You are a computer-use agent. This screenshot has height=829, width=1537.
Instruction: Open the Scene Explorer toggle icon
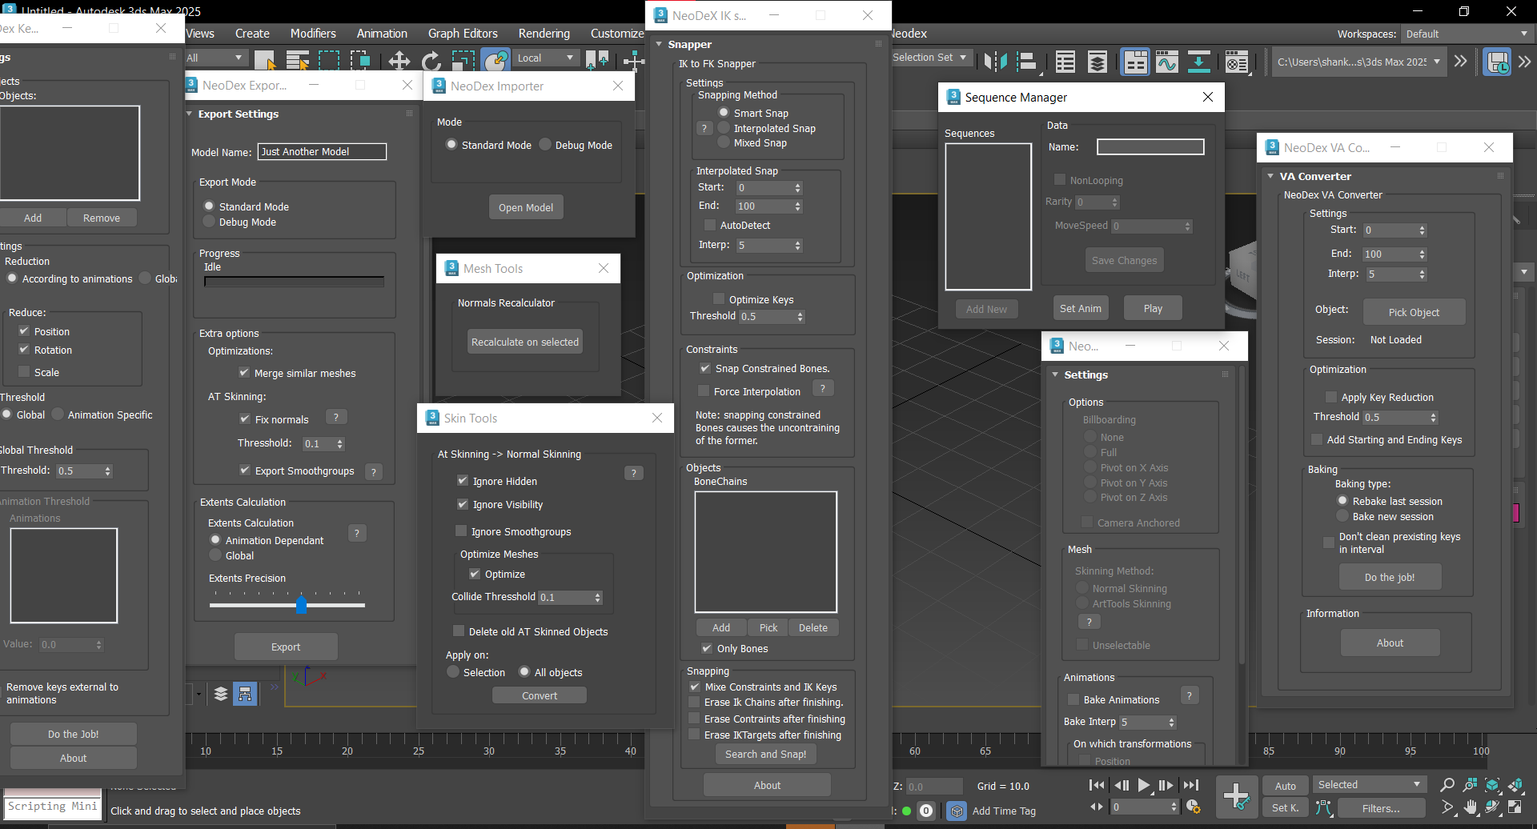(x=1065, y=62)
